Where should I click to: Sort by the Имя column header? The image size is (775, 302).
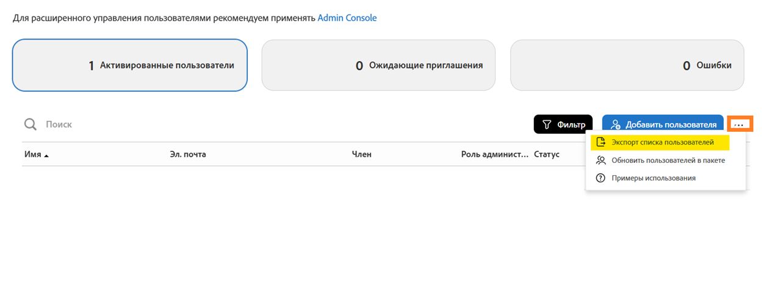click(x=37, y=154)
